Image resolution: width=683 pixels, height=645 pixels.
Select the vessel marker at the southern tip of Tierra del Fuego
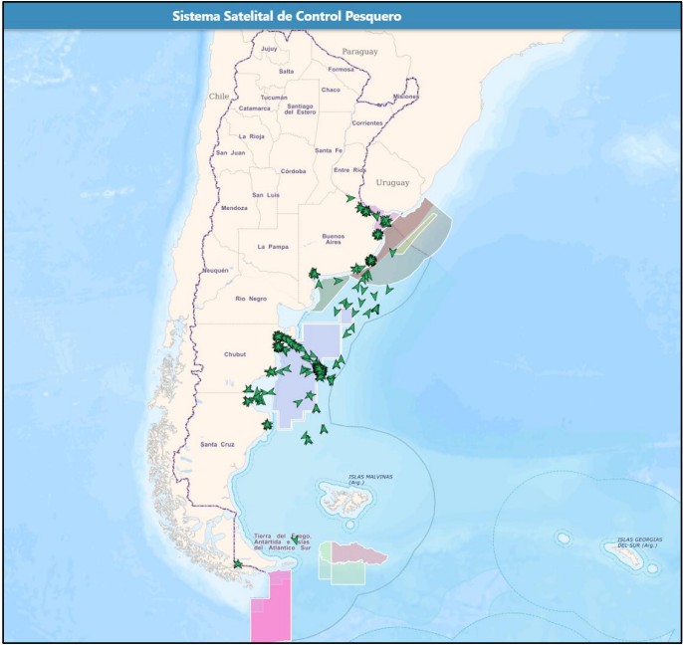[x=237, y=564]
